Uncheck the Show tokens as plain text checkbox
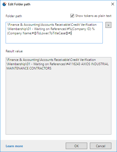This screenshot has width=117, height=152. coord(72,16)
